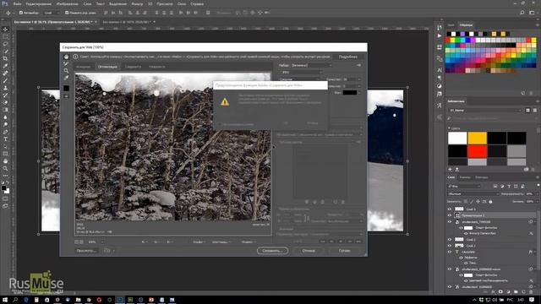Add a layer style via fx icon
541x304 pixels.
pos(493,292)
